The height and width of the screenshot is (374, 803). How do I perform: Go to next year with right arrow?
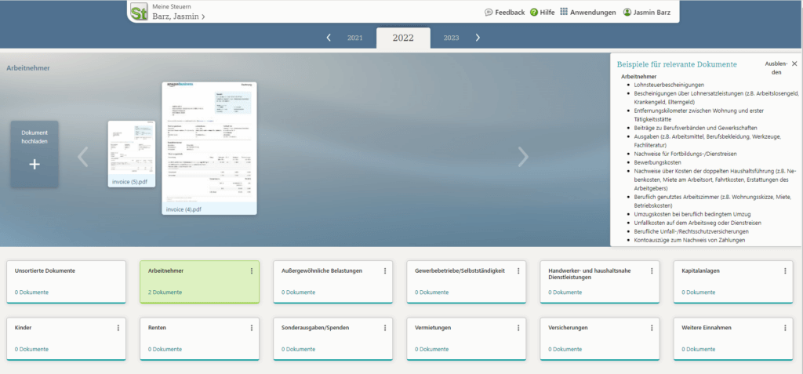(x=478, y=38)
